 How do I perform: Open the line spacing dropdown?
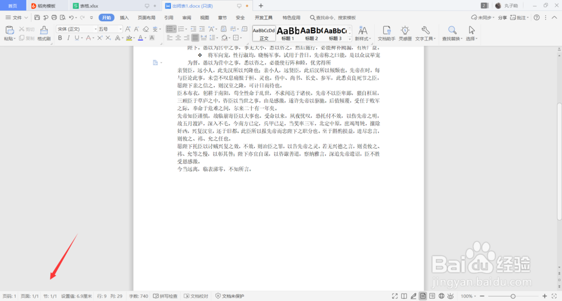click(x=217, y=38)
